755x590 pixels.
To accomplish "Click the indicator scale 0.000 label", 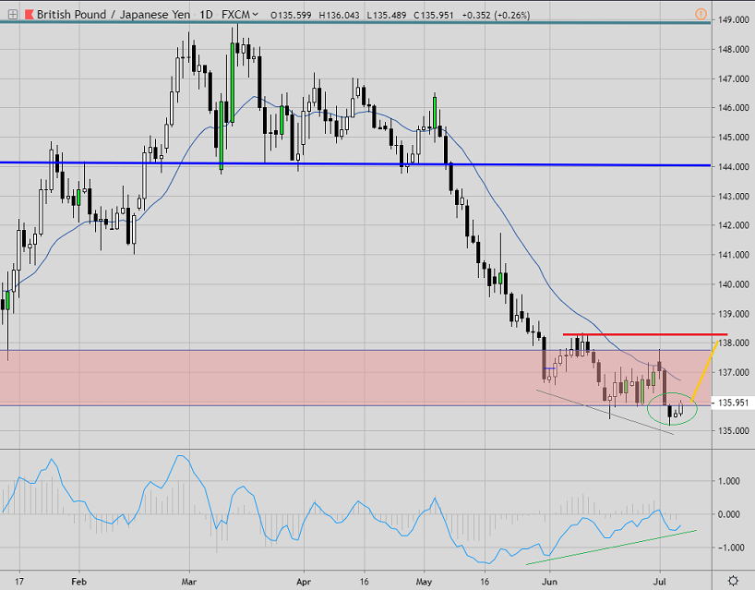I will pos(728,514).
